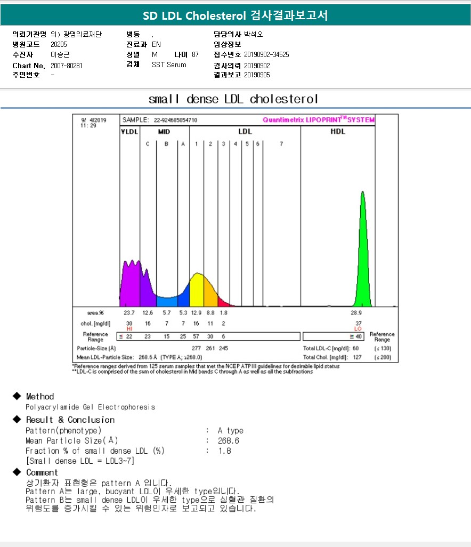The height and width of the screenshot is (547, 471).
Task: Click Polyacrylamide Gel Electrophoresis method text
Action: pyautogui.click(x=91, y=407)
